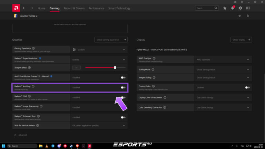Toggle AMD Fluid Motion Frames switch
The image size is (265, 149).
tap(123, 77)
